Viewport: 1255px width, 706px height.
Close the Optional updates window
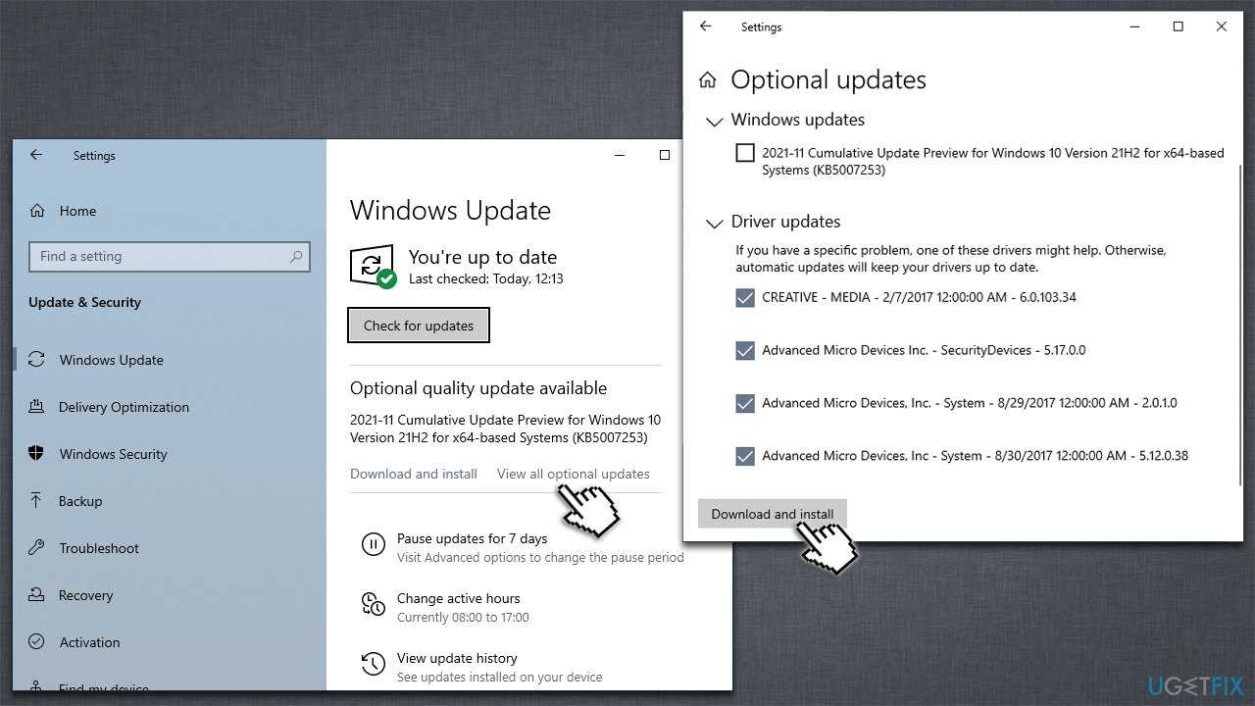1222,26
